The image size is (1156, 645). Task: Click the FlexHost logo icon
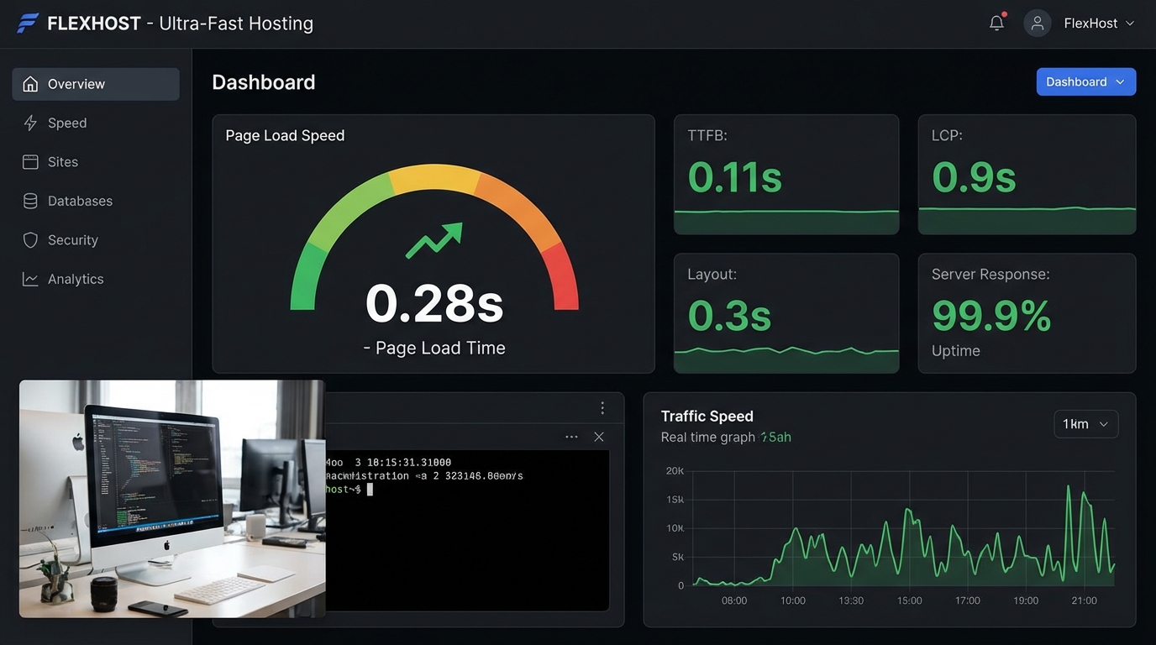(27, 23)
